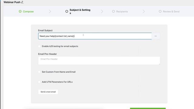Enable A/B testing for email subjects
This screenshot has height=109, width=194.
tap(39, 46)
